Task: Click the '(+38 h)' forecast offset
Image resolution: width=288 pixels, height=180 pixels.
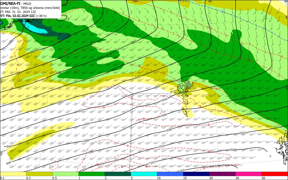Action: click(41, 16)
